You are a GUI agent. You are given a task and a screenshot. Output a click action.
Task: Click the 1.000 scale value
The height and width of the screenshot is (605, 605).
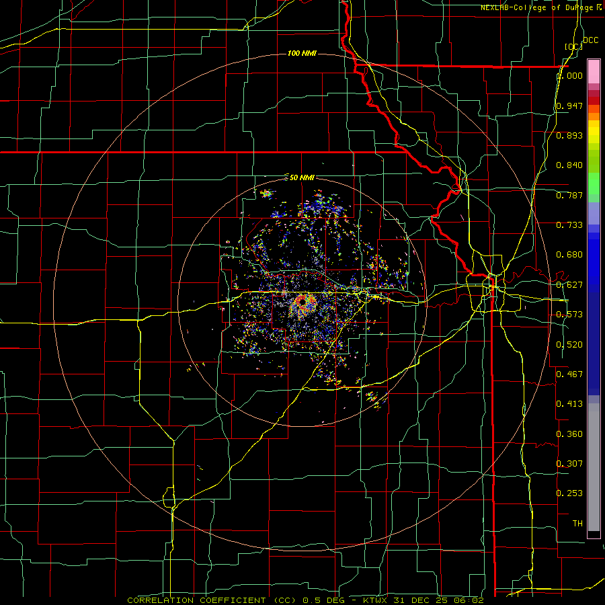tap(569, 75)
